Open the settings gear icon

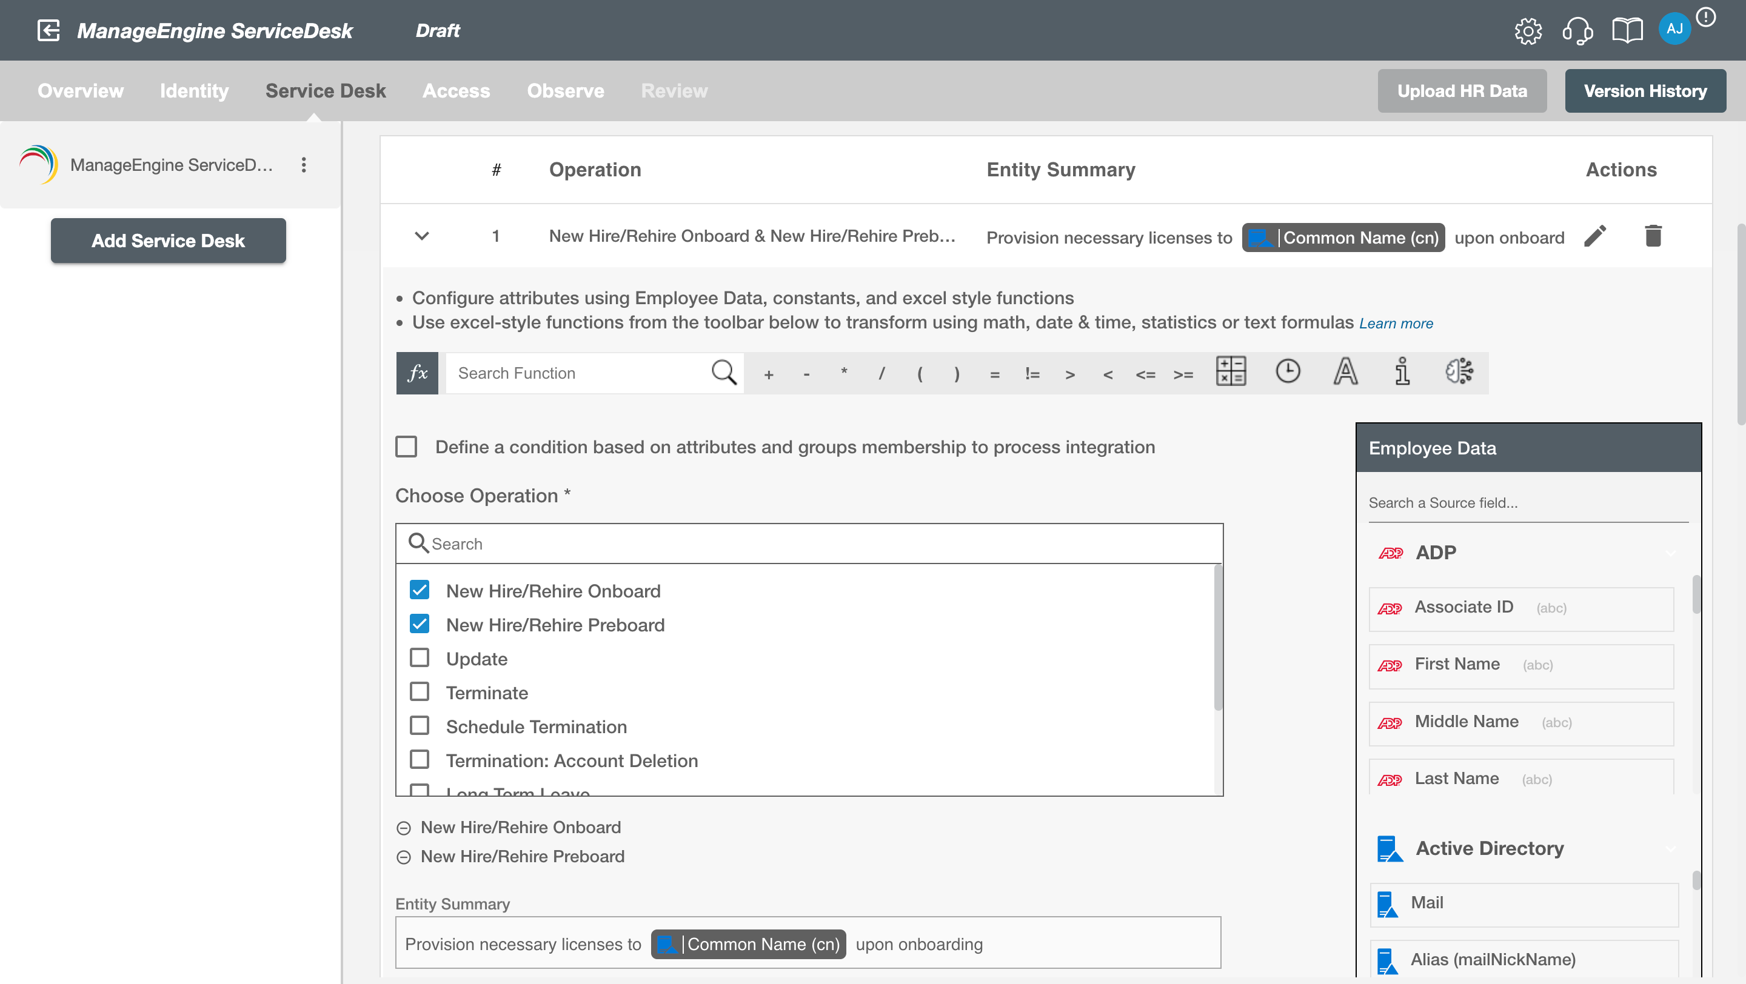[1528, 30]
